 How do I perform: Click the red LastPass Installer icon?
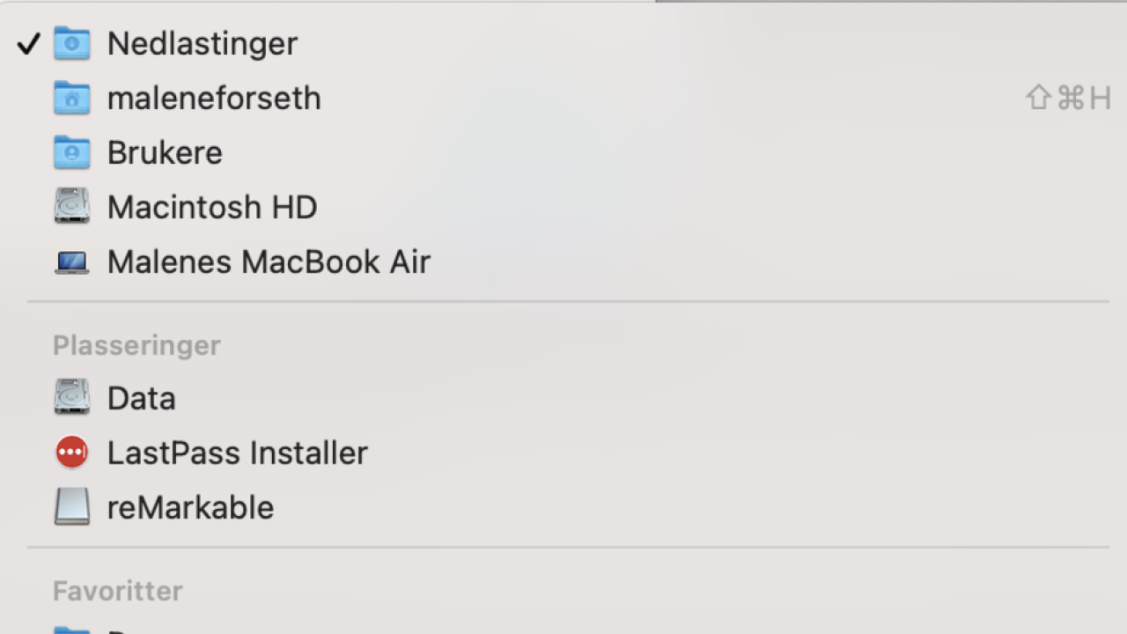[71, 453]
